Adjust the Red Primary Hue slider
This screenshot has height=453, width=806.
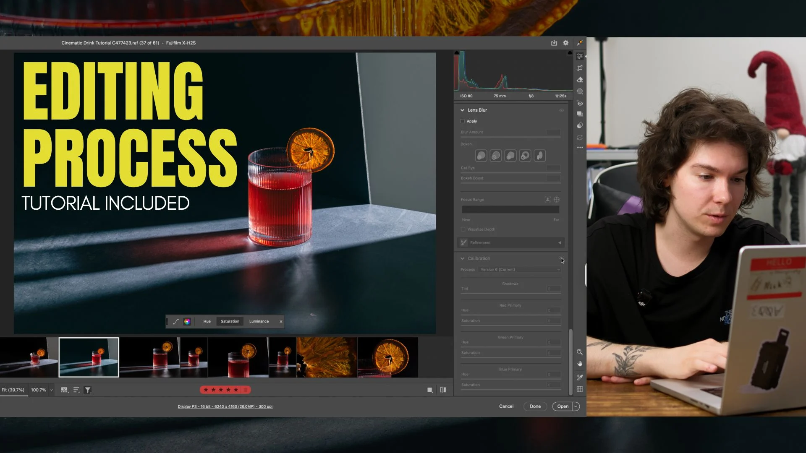(510, 315)
